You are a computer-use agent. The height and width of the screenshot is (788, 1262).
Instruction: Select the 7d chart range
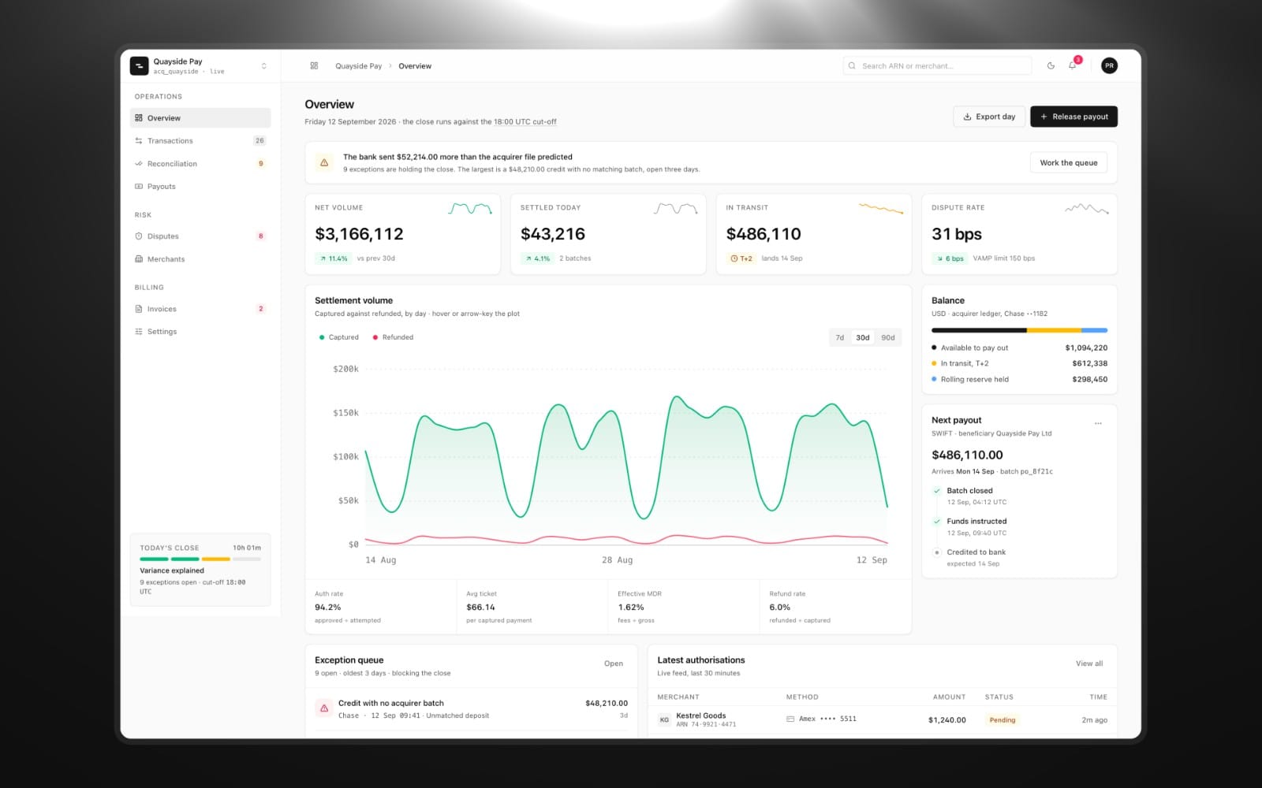click(840, 337)
